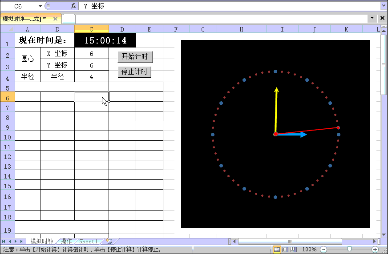Click the zoom slider handle
The image size is (388, 254).
(x=349, y=249)
